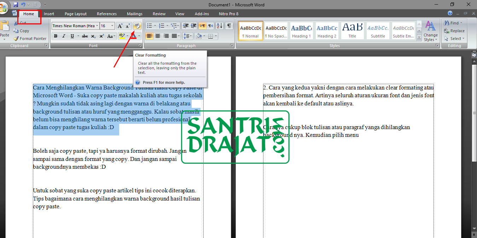Image resolution: width=477 pixels, height=238 pixels.
Task: Apply the Heading 2 style
Action: [327, 31]
